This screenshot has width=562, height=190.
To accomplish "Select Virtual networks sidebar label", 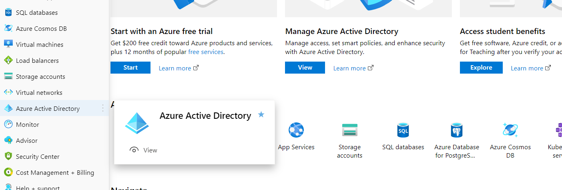I will 39,92.
